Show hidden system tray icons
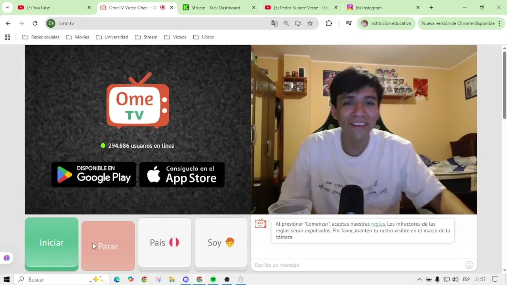The height and width of the screenshot is (285, 507). [420, 279]
